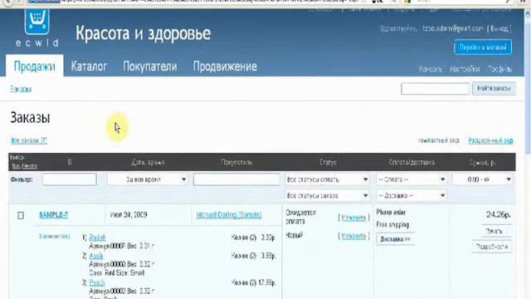The width and height of the screenshot is (531, 299).
Task: Open the Каталог tab
Action: (x=89, y=66)
